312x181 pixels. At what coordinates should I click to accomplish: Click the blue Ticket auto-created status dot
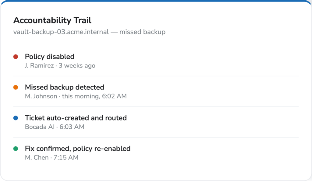click(x=16, y=118)
